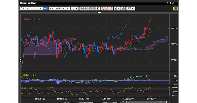Click the 11/22 03:00 time axis label
This screenshot has width=197, height=103.
click(x=129, y=99)
